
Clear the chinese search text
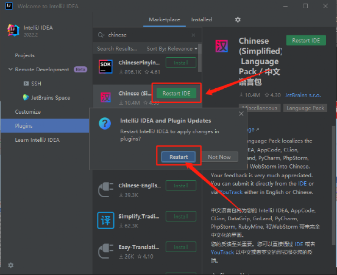point(193,35)
